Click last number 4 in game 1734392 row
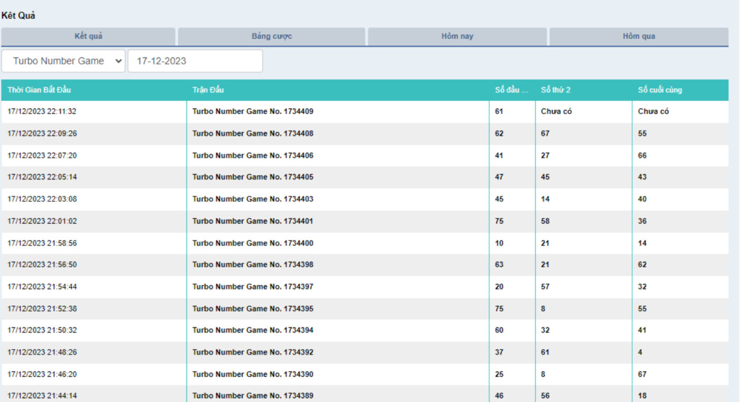Image resolution: width=740 pixels, height=402 pixels. pos(640,352)
